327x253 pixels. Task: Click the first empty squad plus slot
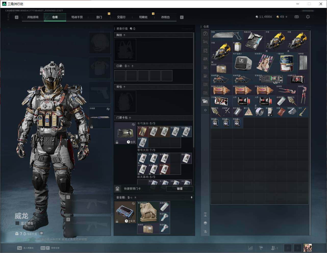(288, 248)
